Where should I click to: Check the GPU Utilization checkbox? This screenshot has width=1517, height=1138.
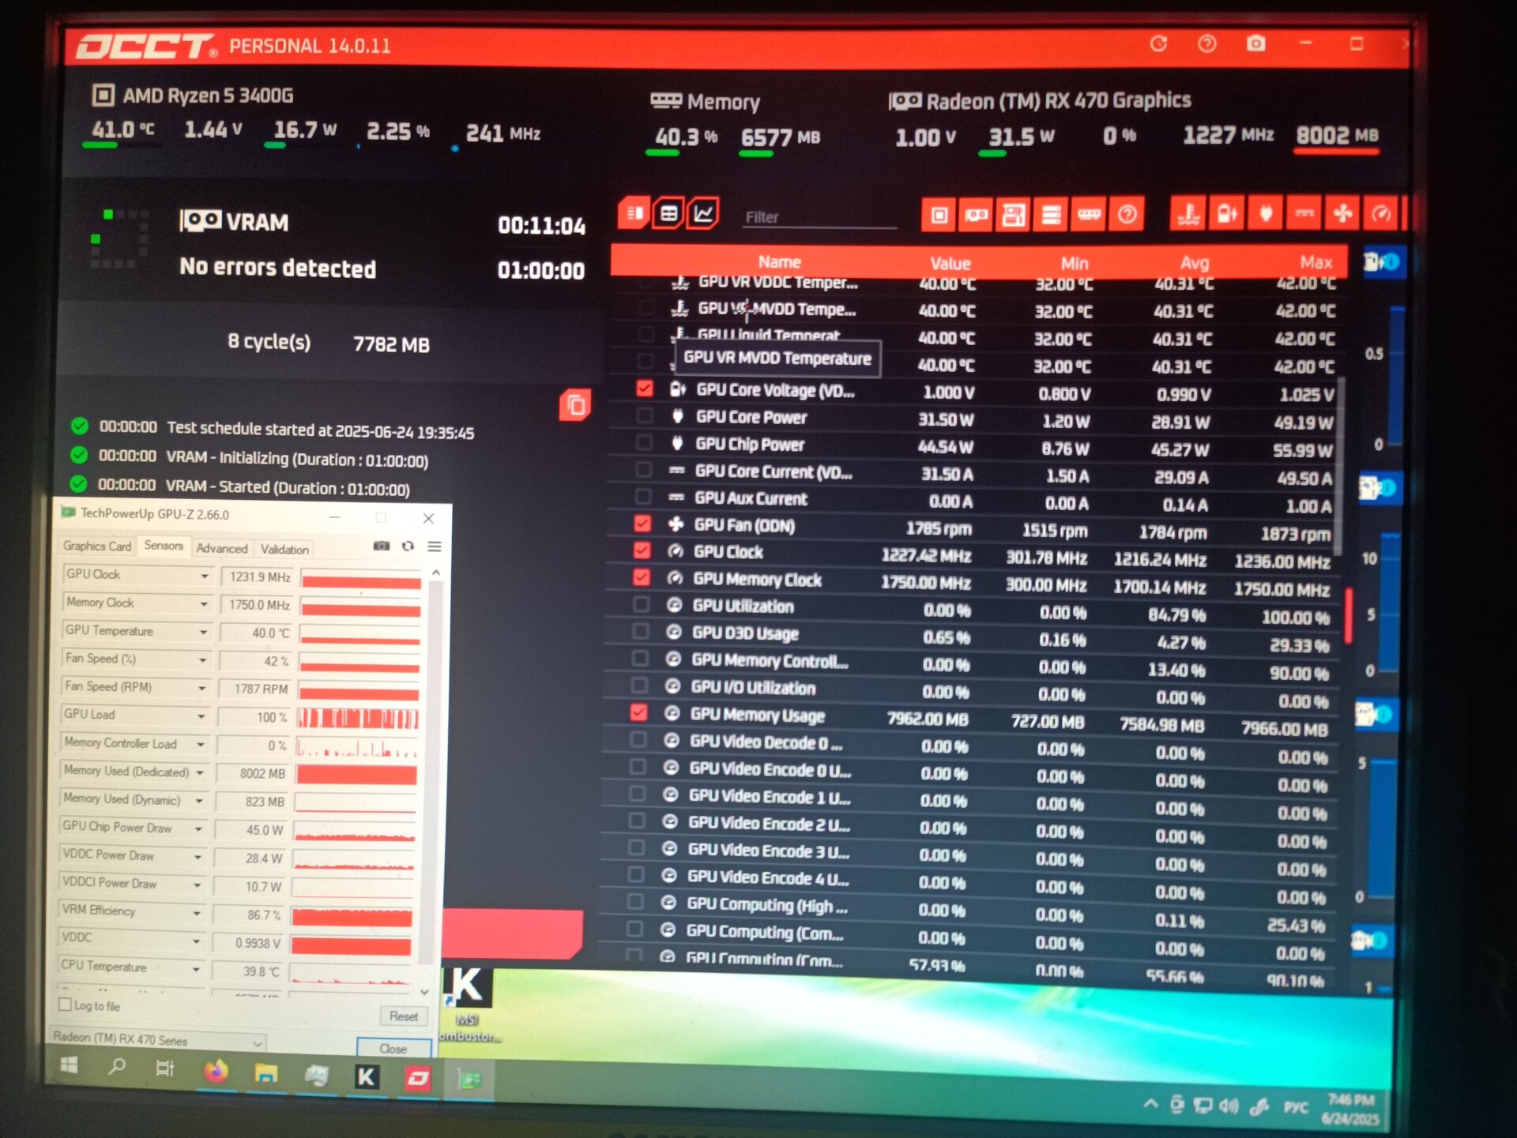[641, 605]
